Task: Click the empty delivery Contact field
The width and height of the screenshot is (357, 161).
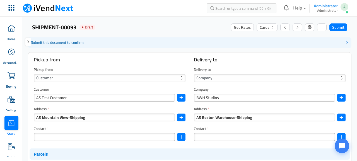Action: tap(264, 137)
